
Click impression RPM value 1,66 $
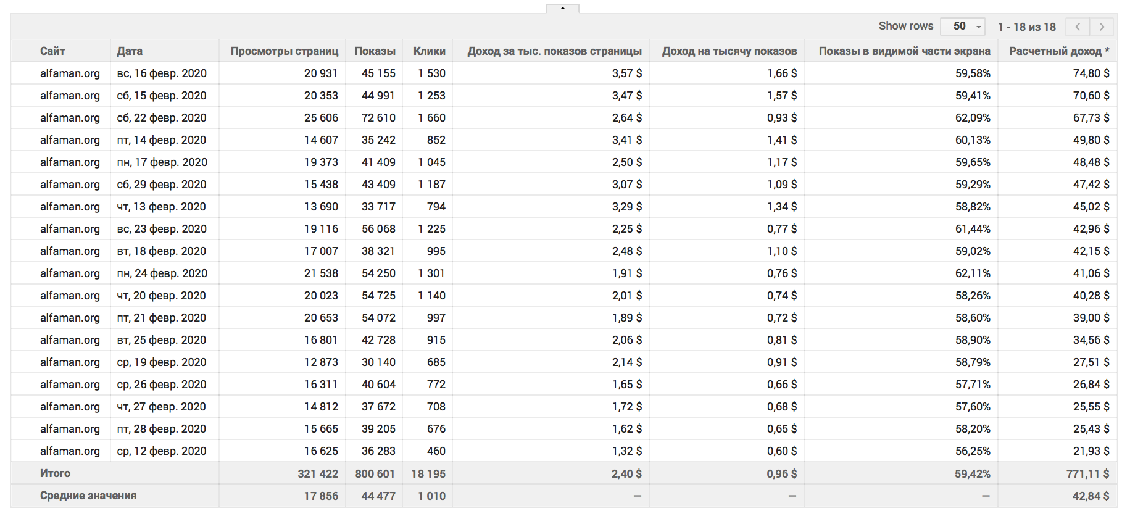[x=782, y=73]
